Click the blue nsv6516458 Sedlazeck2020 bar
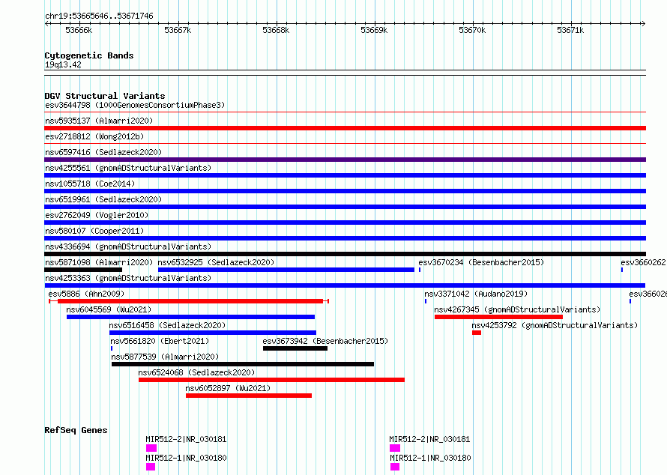The width and height of the screenshot is (667, 475). click(x=213, y=333)
